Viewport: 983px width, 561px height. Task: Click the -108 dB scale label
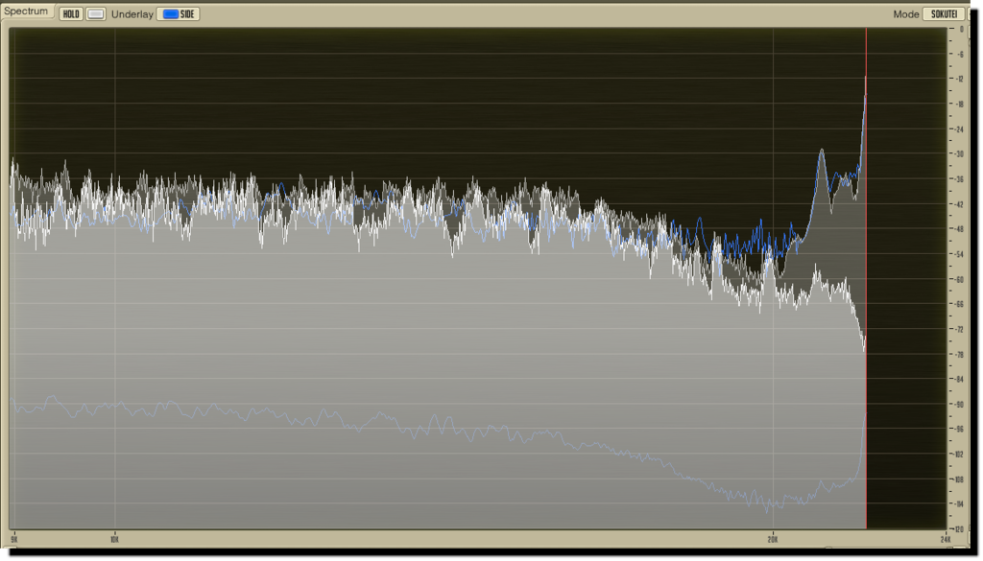[x=959, y=479]
